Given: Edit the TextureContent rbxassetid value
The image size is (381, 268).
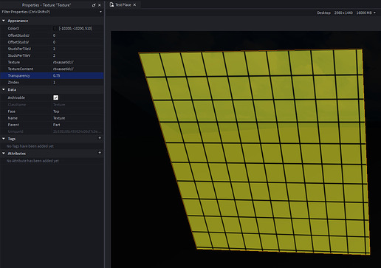Looking at the screenshot, I should [63, 69].
